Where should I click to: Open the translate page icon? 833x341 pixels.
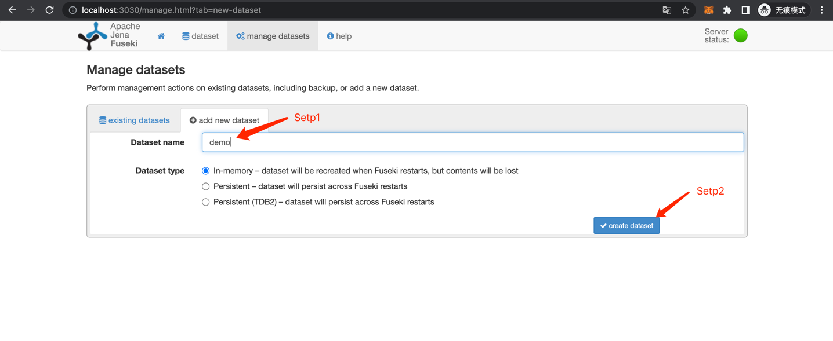667,10
